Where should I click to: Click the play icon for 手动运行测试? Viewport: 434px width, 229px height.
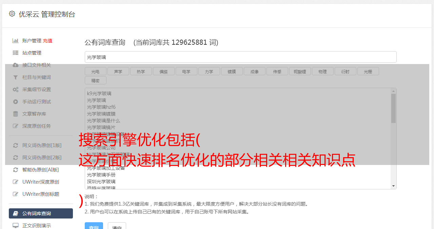[15, 102]
